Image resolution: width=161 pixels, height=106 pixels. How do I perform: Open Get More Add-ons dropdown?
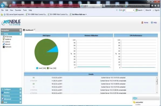(x=78, y=15)
